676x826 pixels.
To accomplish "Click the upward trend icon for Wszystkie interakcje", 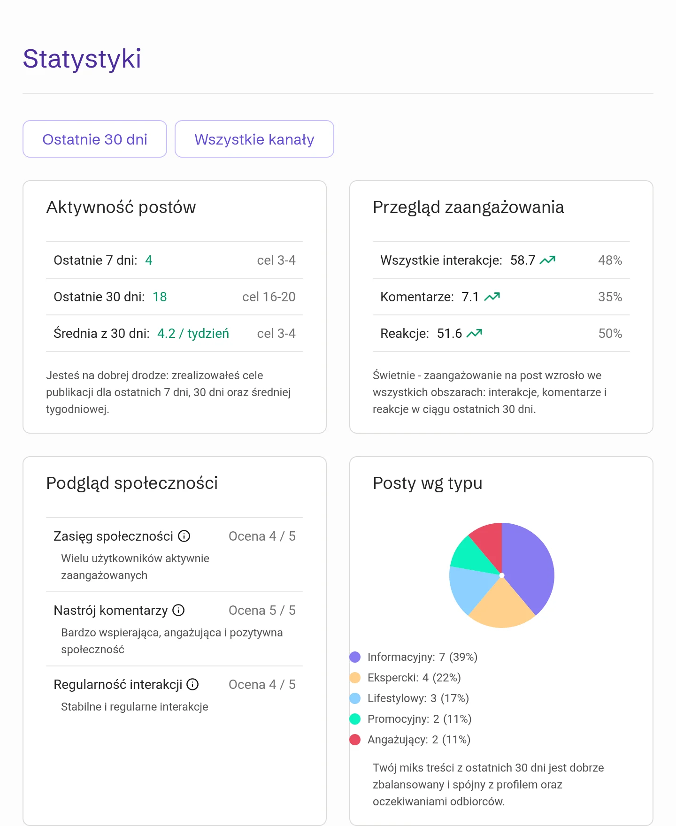I will click(547, 260).
